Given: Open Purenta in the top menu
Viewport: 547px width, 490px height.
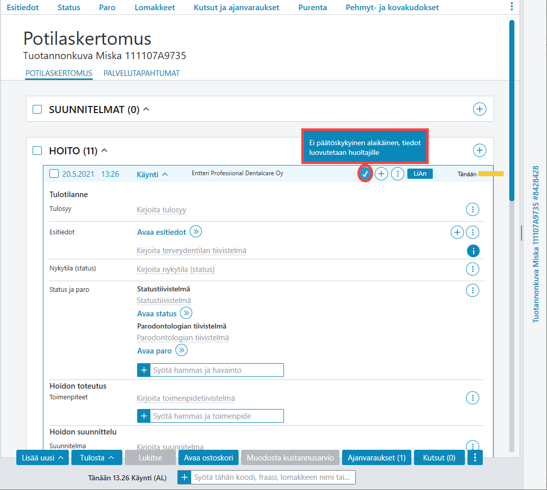Looking at the screenshot, I should [312, 7].
